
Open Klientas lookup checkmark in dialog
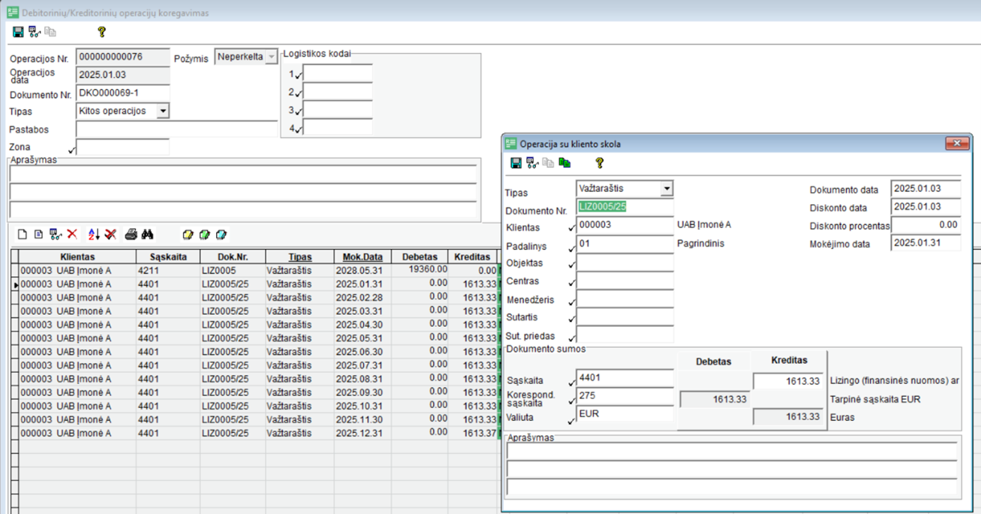[x=571, y=228]
